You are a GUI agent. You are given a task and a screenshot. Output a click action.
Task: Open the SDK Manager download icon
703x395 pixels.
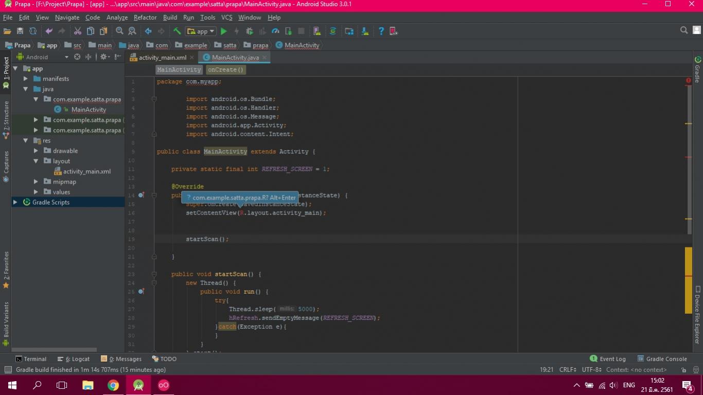365,31
